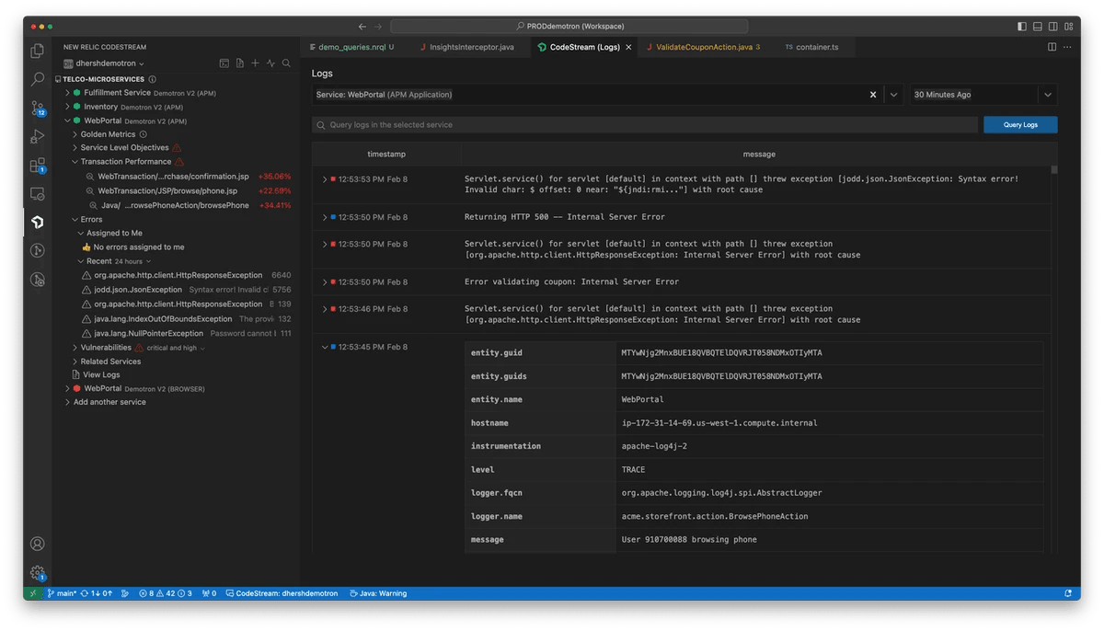
Task: Click the split editor icon
Action: point(1052,47)
